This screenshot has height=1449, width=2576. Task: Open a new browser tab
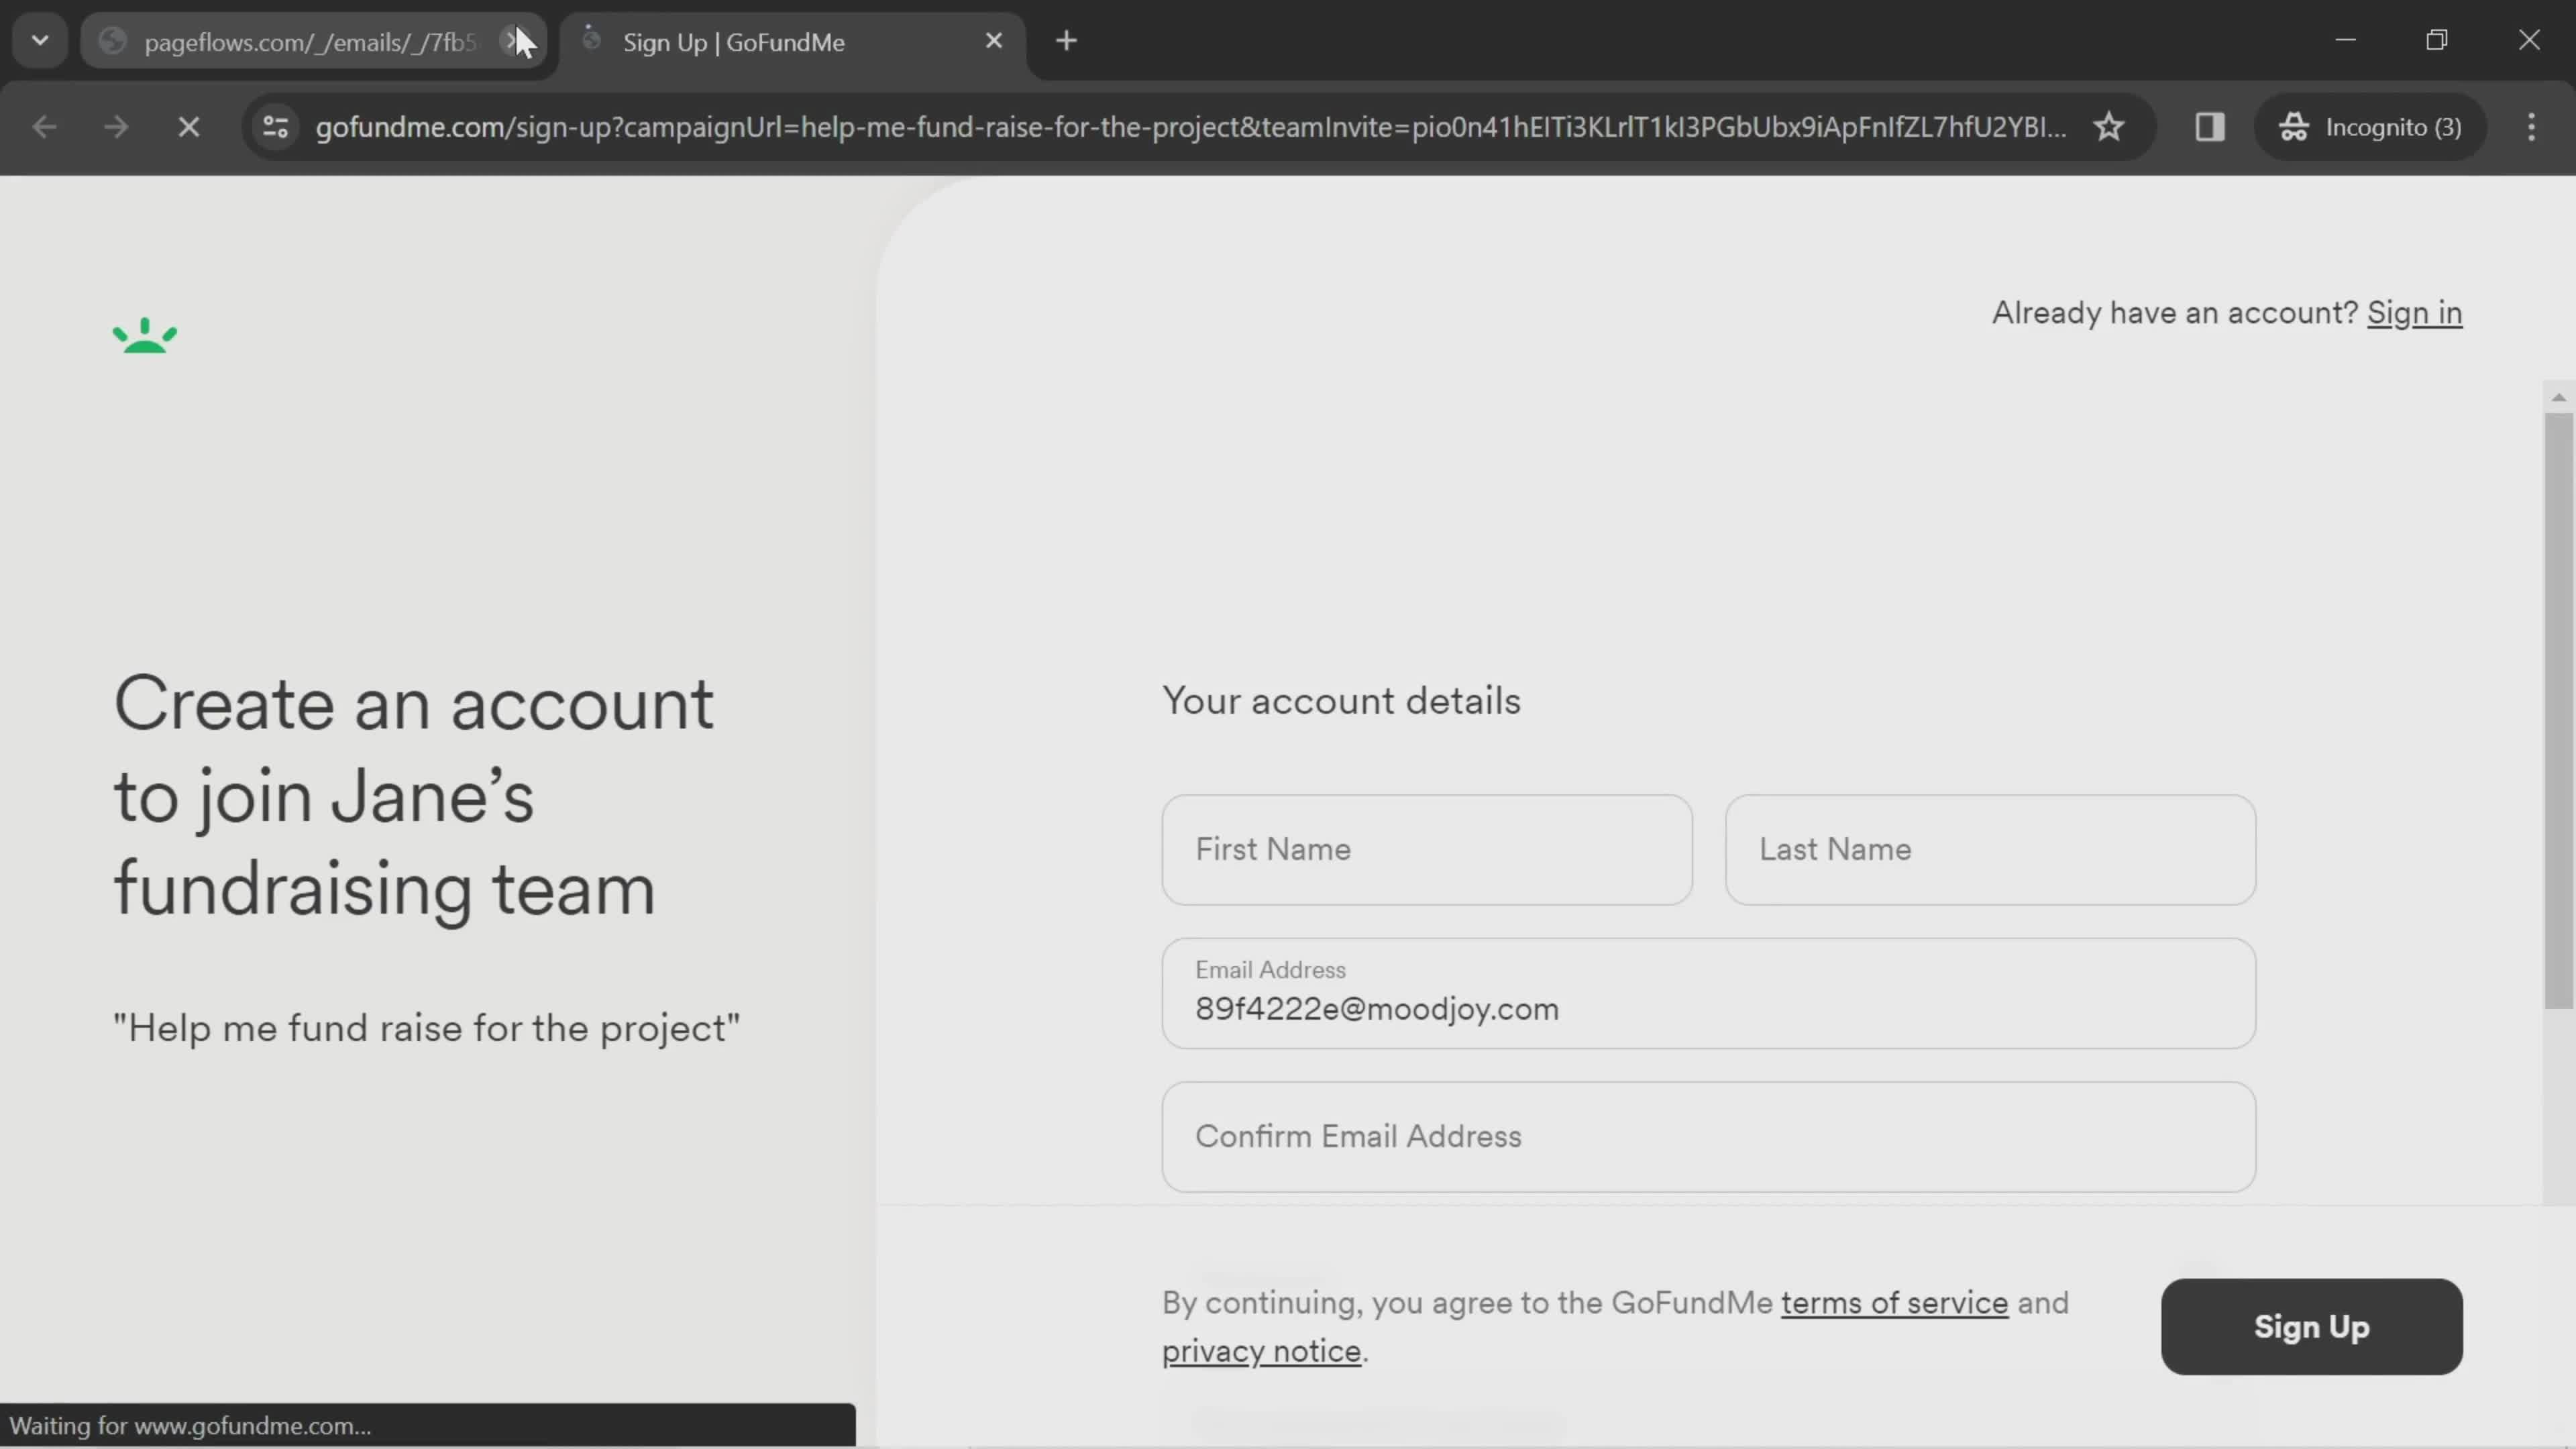1066,41
